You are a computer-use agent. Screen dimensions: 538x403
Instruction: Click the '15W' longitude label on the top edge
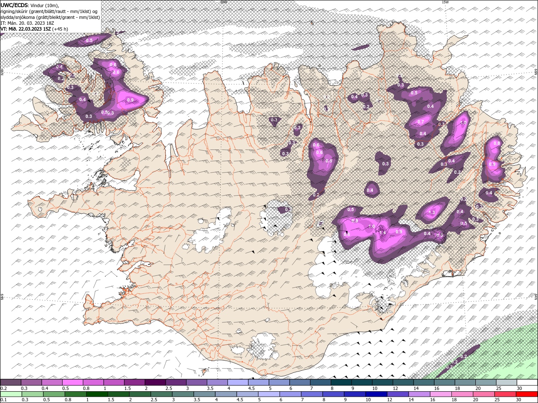[445, 2]
